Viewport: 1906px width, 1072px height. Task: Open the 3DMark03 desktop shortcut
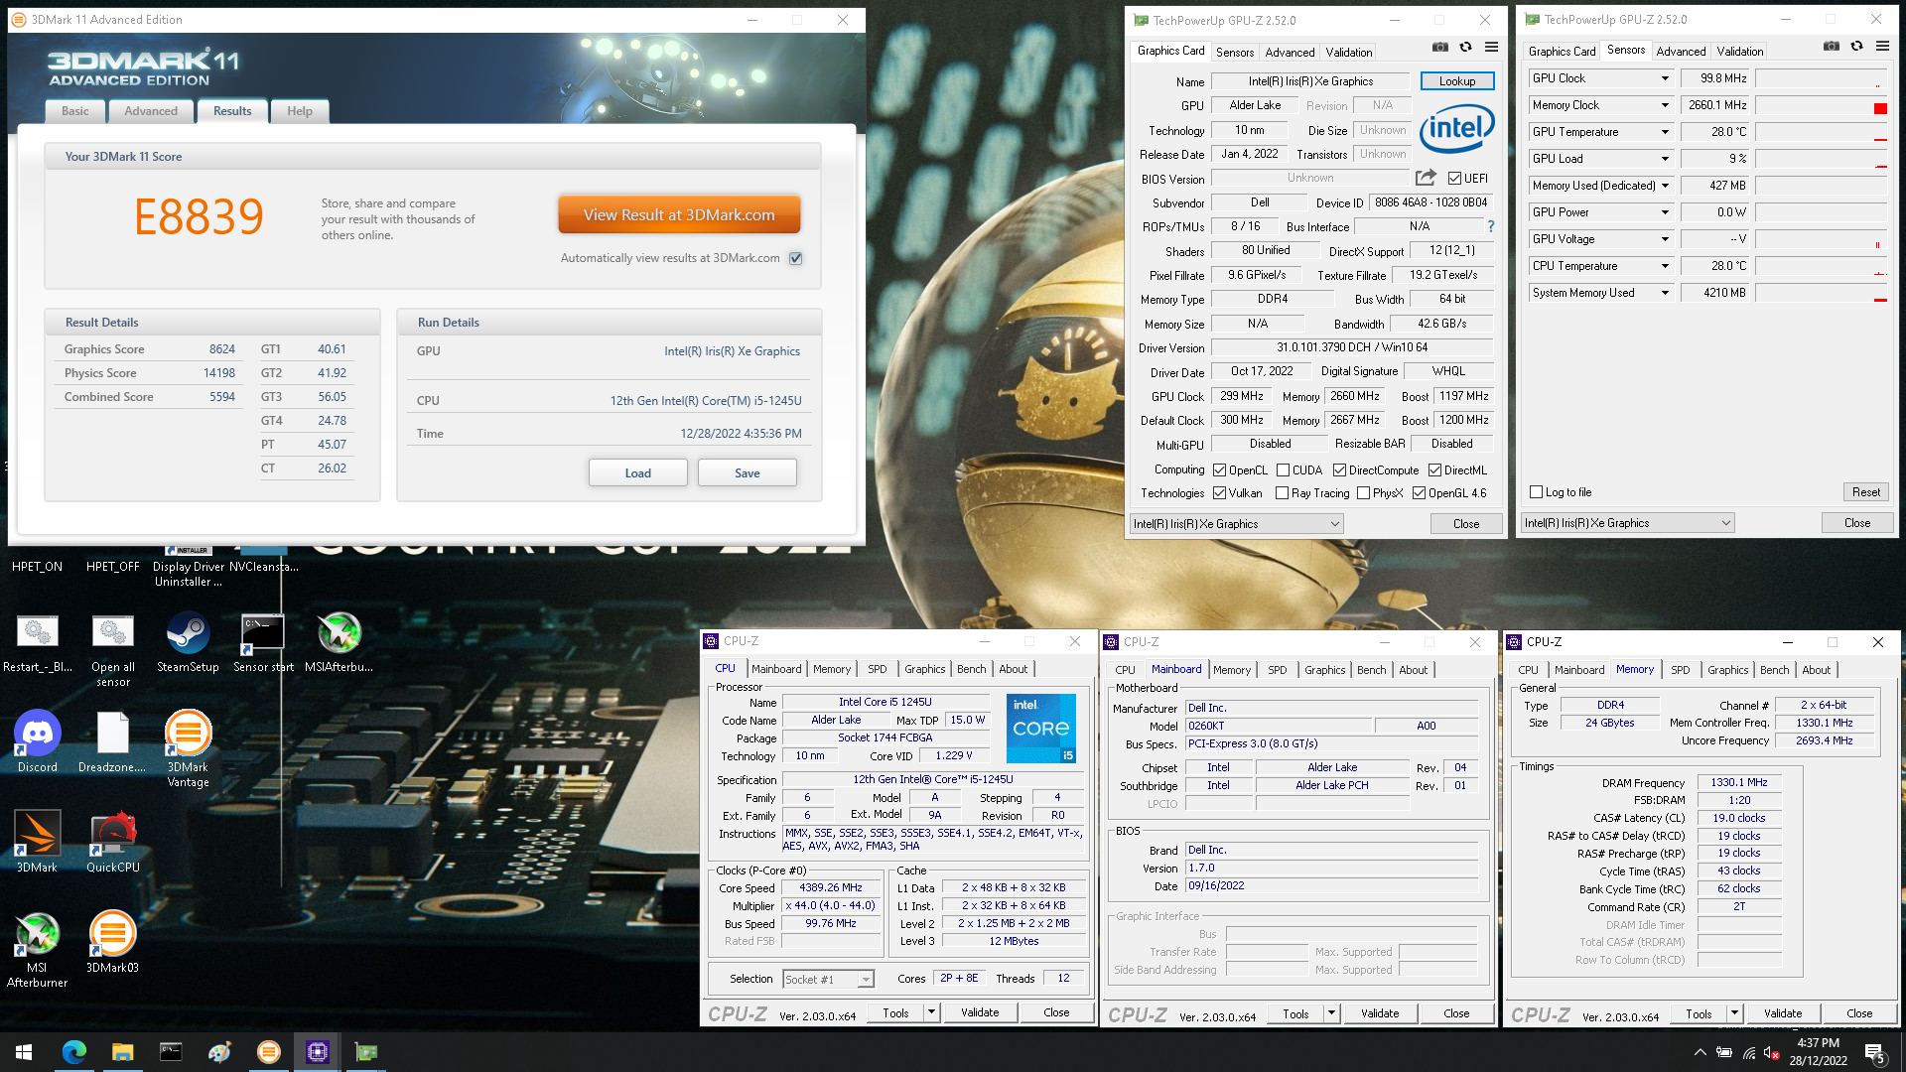pos(112,941)
